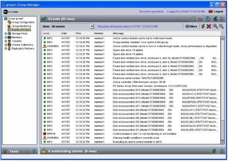This screenshot has height=161, width=228.
Task: Click the back arrow navigation icon
Action: pos(215,19)
